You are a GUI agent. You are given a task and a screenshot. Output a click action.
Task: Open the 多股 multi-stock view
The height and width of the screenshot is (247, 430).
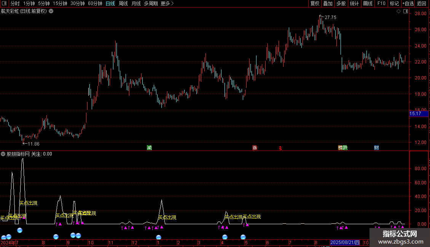tap(341, 3)
